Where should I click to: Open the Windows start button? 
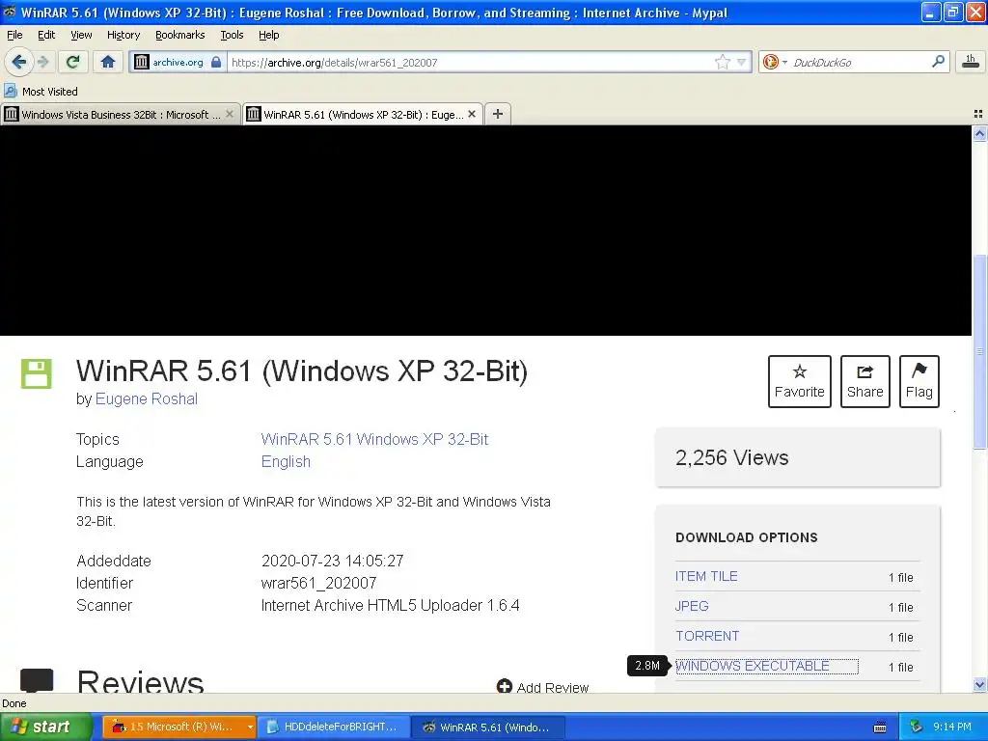[45, 727]
